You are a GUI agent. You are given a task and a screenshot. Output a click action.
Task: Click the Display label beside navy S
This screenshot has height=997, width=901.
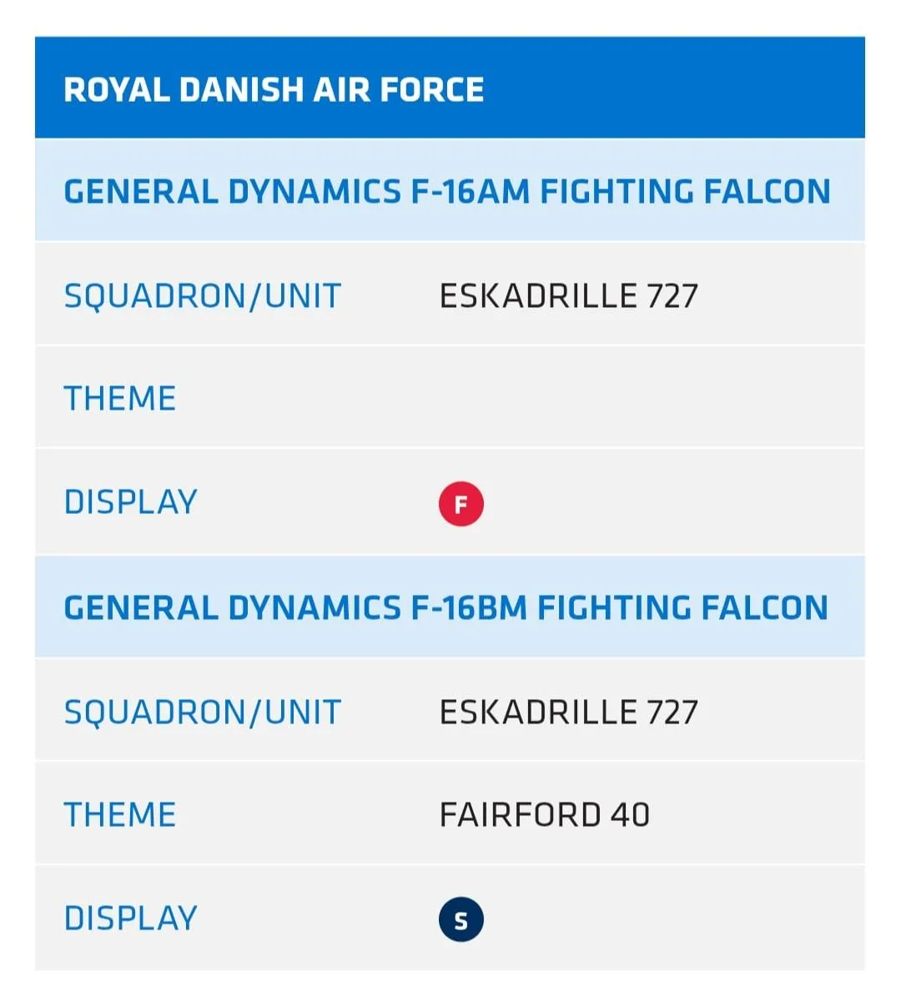(x=131, y=919)
